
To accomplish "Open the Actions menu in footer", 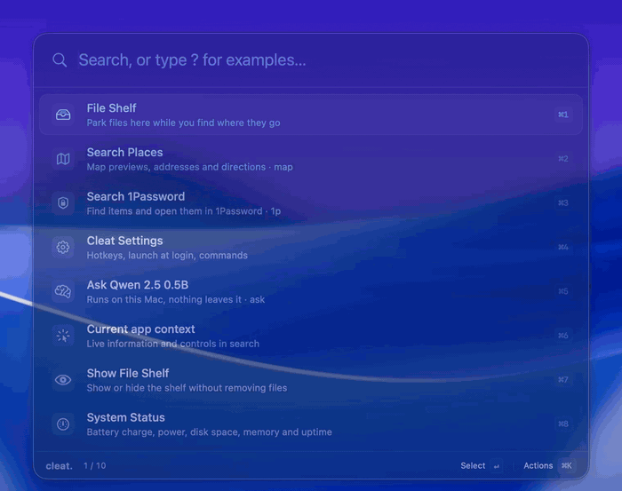I will click(x=538, y=465).
